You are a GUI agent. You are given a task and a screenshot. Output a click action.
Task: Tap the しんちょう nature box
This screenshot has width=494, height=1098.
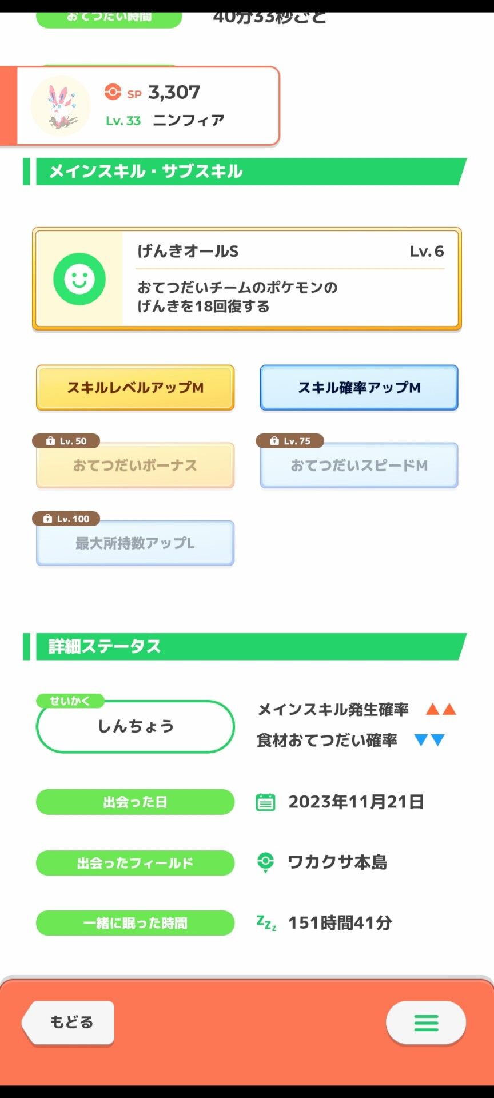pyautogui.click(x=136, y=726)
